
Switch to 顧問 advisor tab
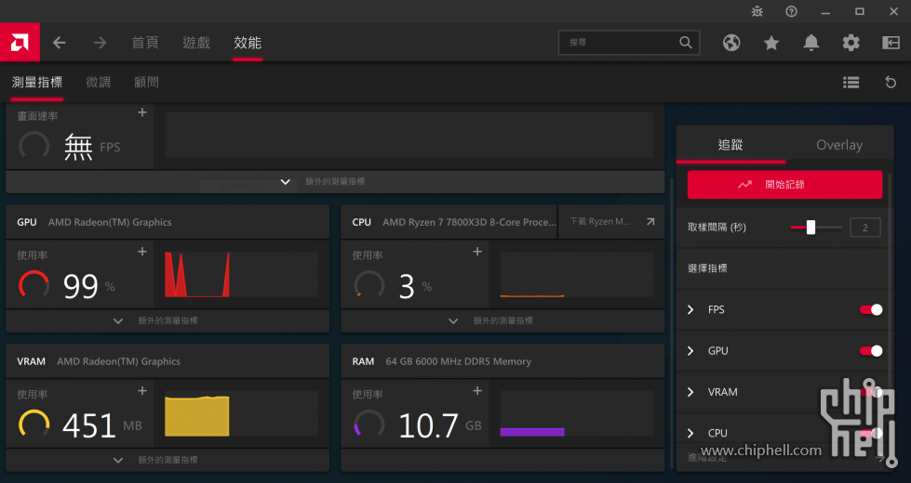[x=146, y=83]
